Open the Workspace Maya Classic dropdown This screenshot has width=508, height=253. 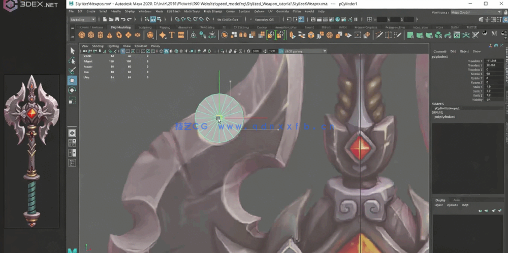pos(476,12)
